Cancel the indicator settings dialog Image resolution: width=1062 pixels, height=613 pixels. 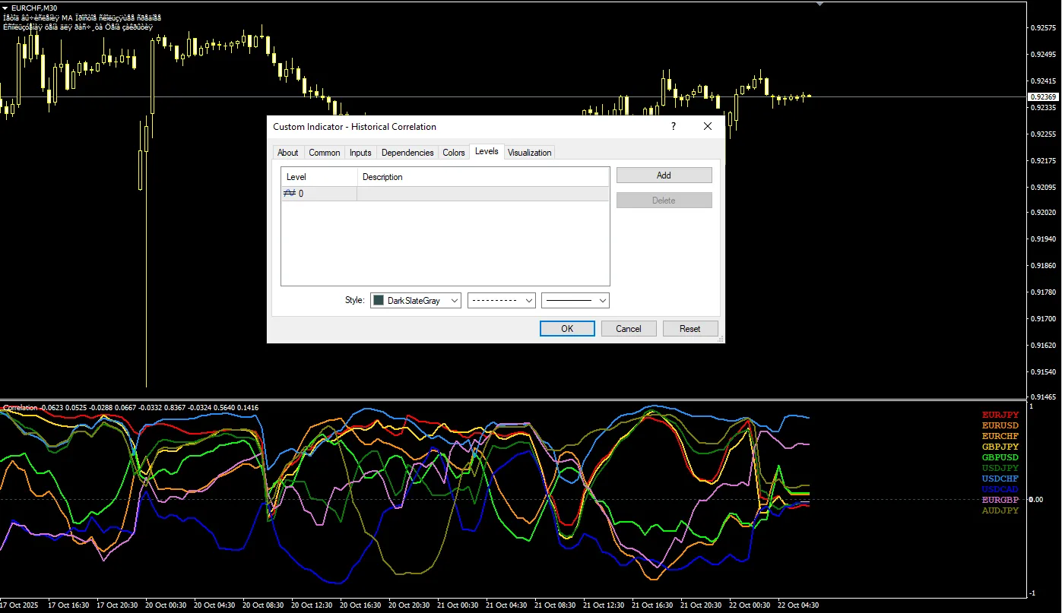pyautogui.click(x=629, y=329)
